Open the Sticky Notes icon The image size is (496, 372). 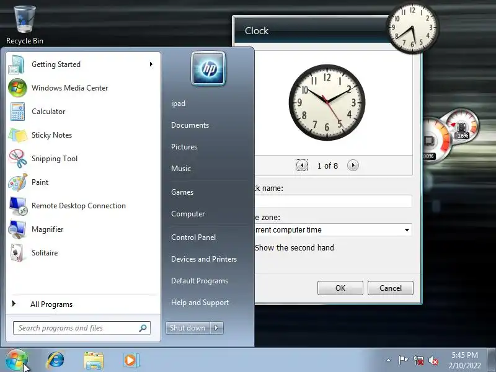point(18,135)
